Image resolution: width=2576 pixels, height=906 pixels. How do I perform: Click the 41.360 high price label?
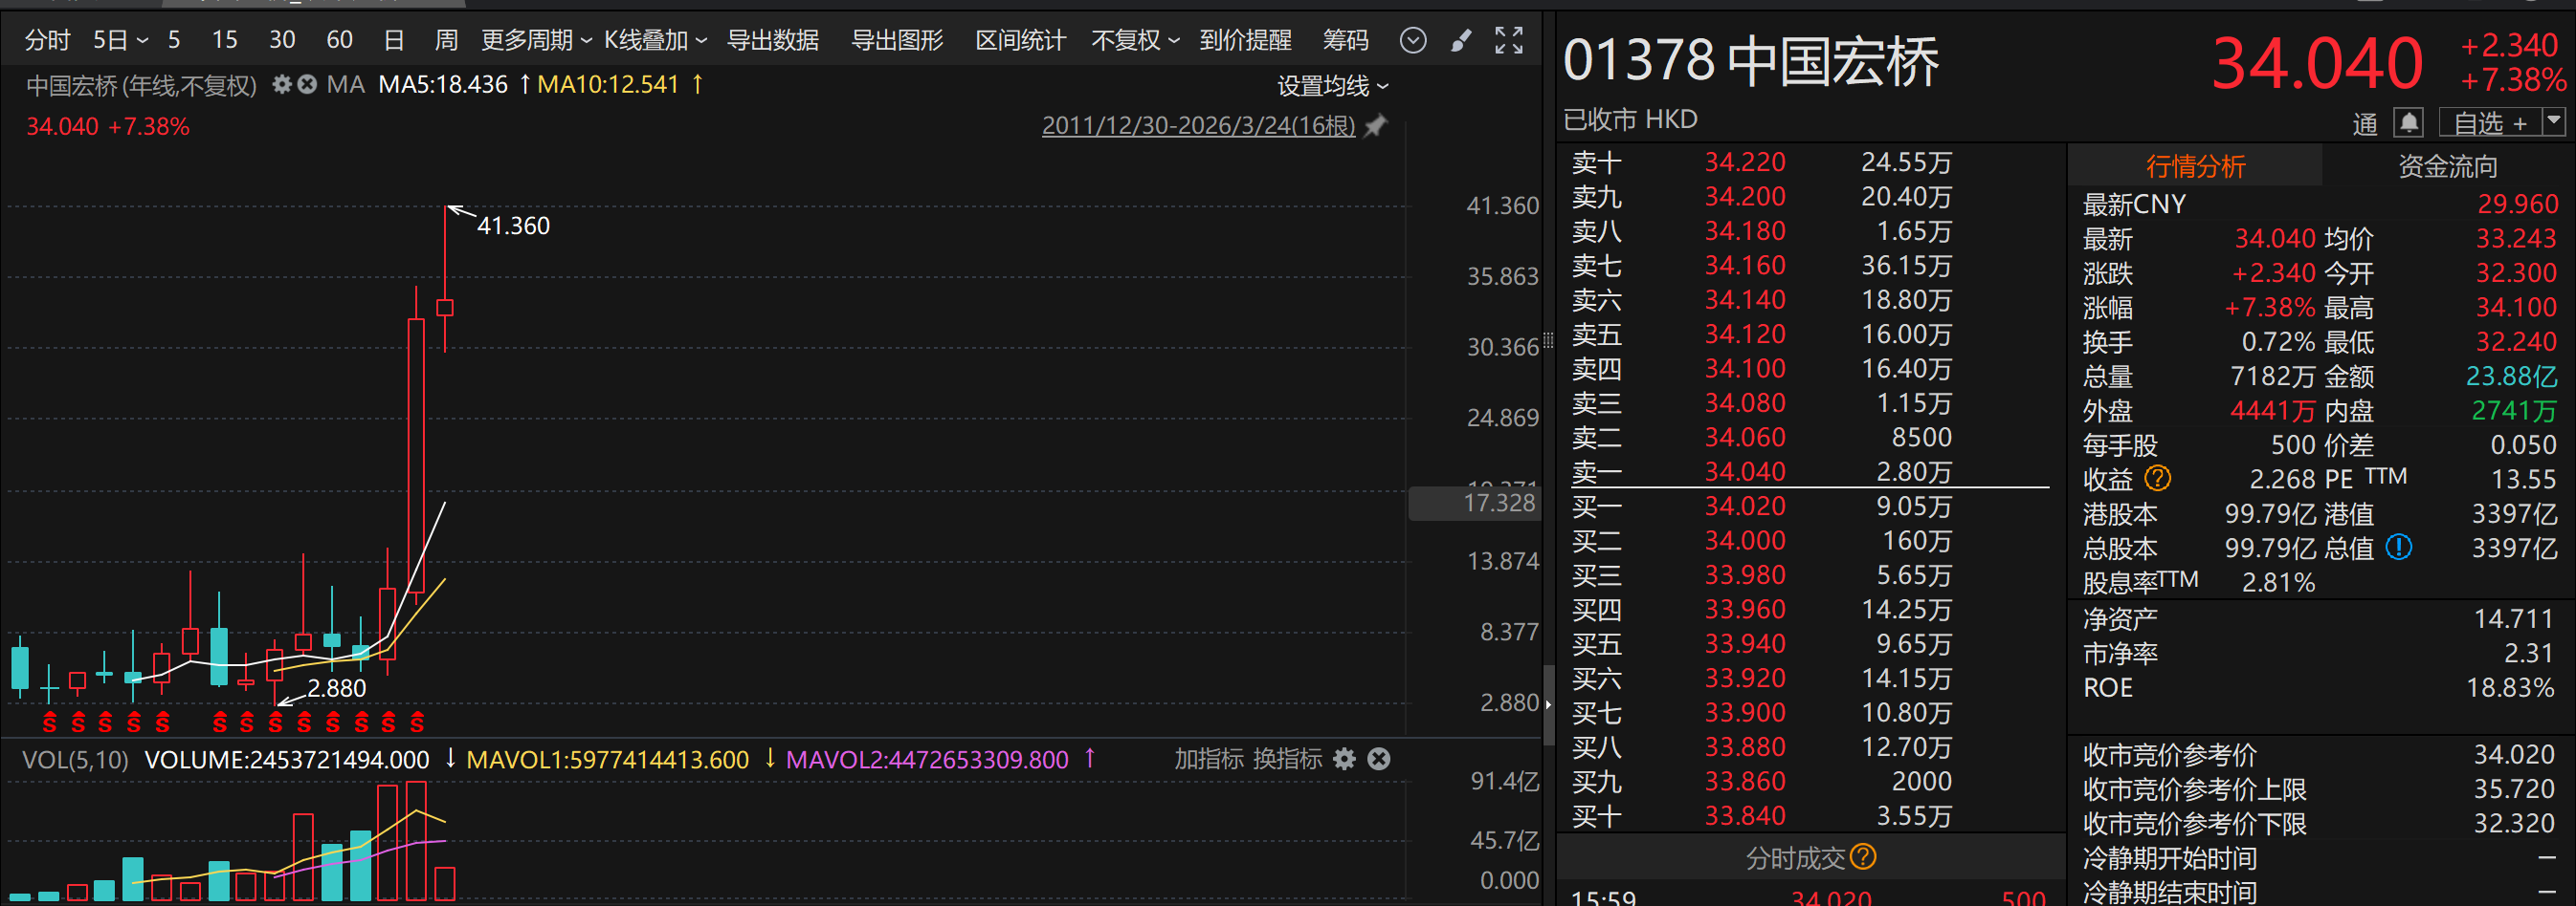coord(513,226)
